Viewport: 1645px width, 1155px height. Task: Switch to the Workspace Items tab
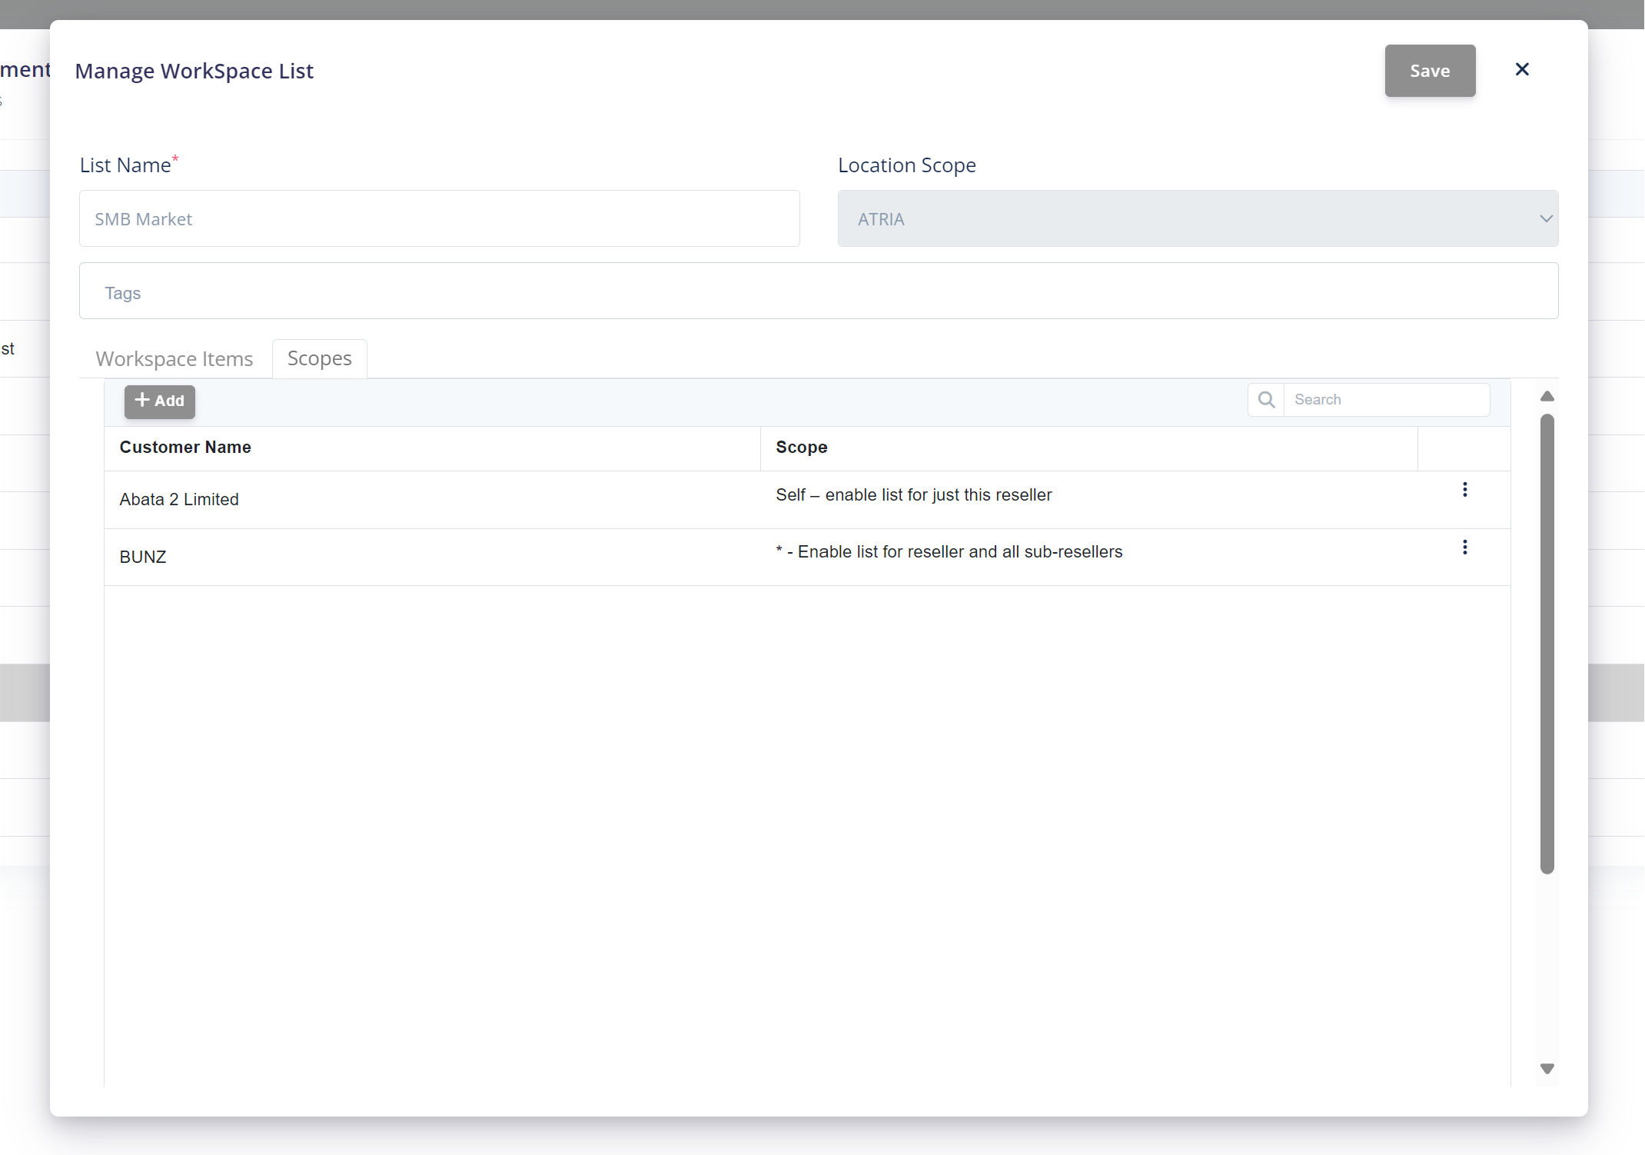[174, 358]
